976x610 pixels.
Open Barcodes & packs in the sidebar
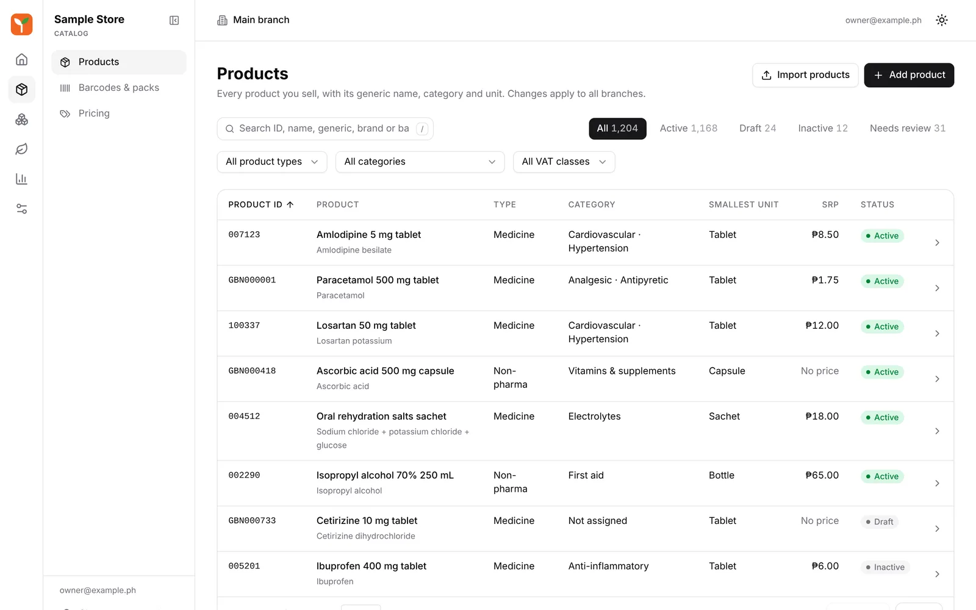119,88
